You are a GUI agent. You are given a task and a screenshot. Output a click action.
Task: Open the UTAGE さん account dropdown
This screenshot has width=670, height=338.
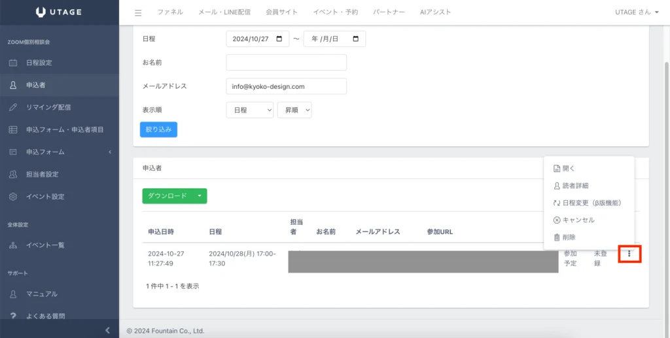coord(637,12)
